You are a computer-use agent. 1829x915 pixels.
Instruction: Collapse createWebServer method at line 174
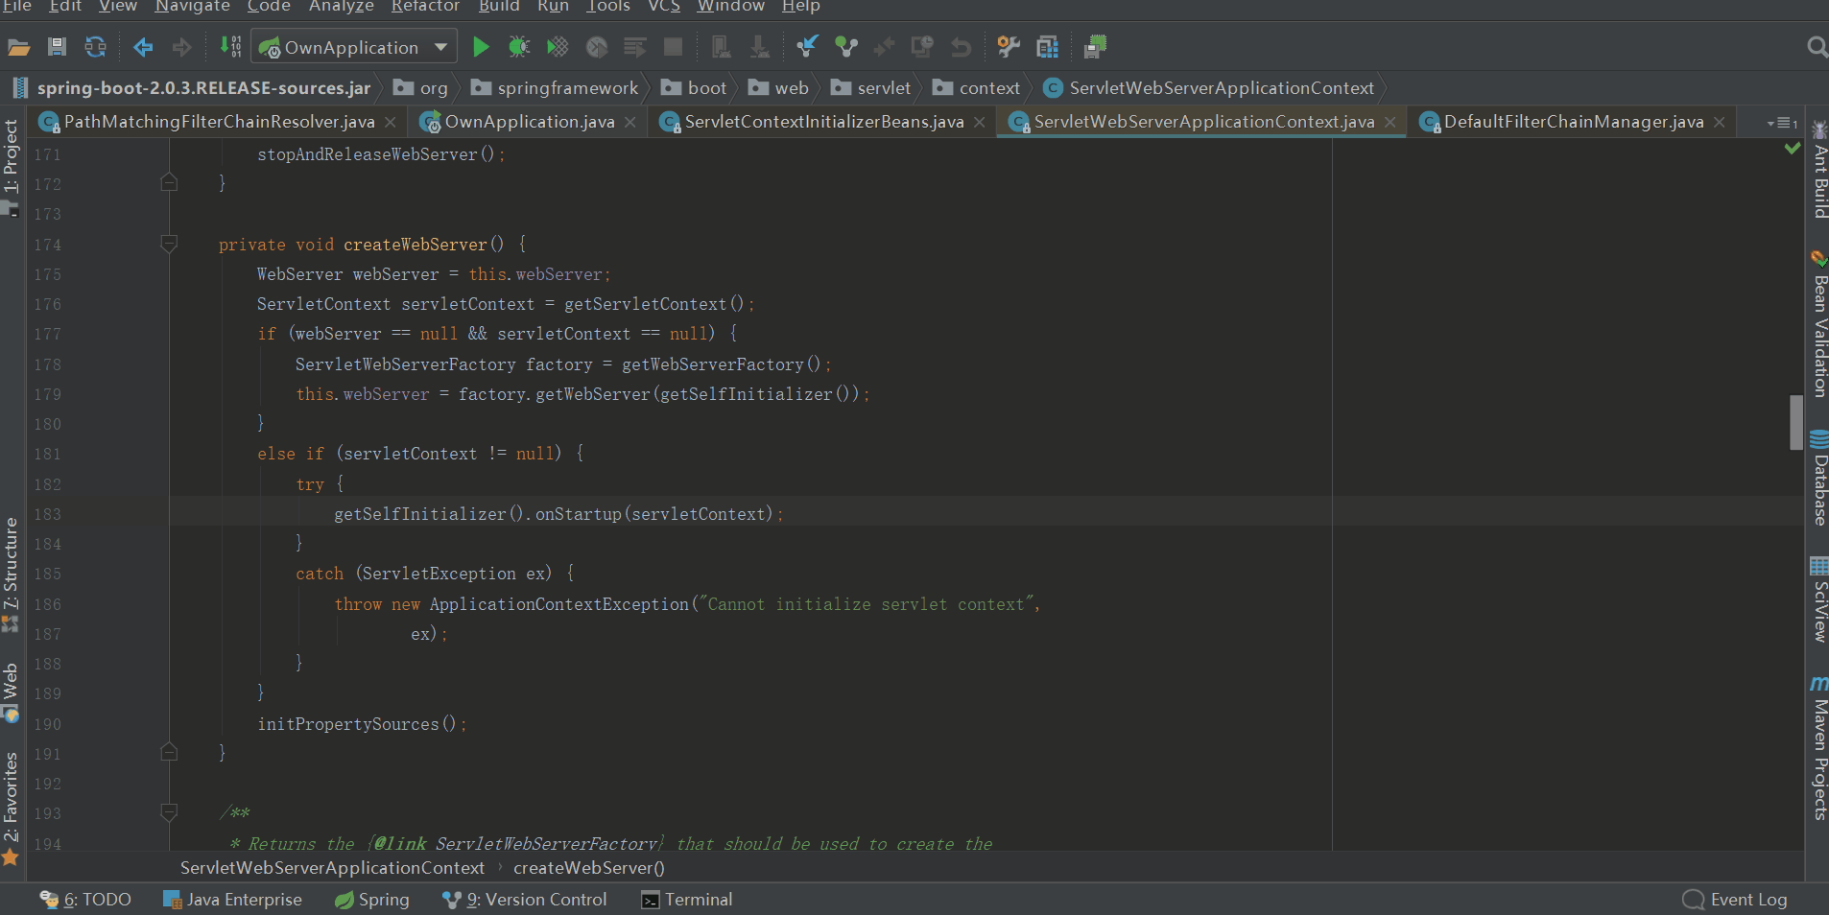tap(169, 245)
